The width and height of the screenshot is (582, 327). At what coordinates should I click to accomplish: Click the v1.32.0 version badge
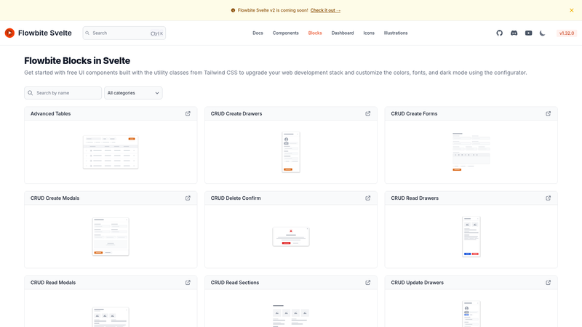click(x=567, y=33)
